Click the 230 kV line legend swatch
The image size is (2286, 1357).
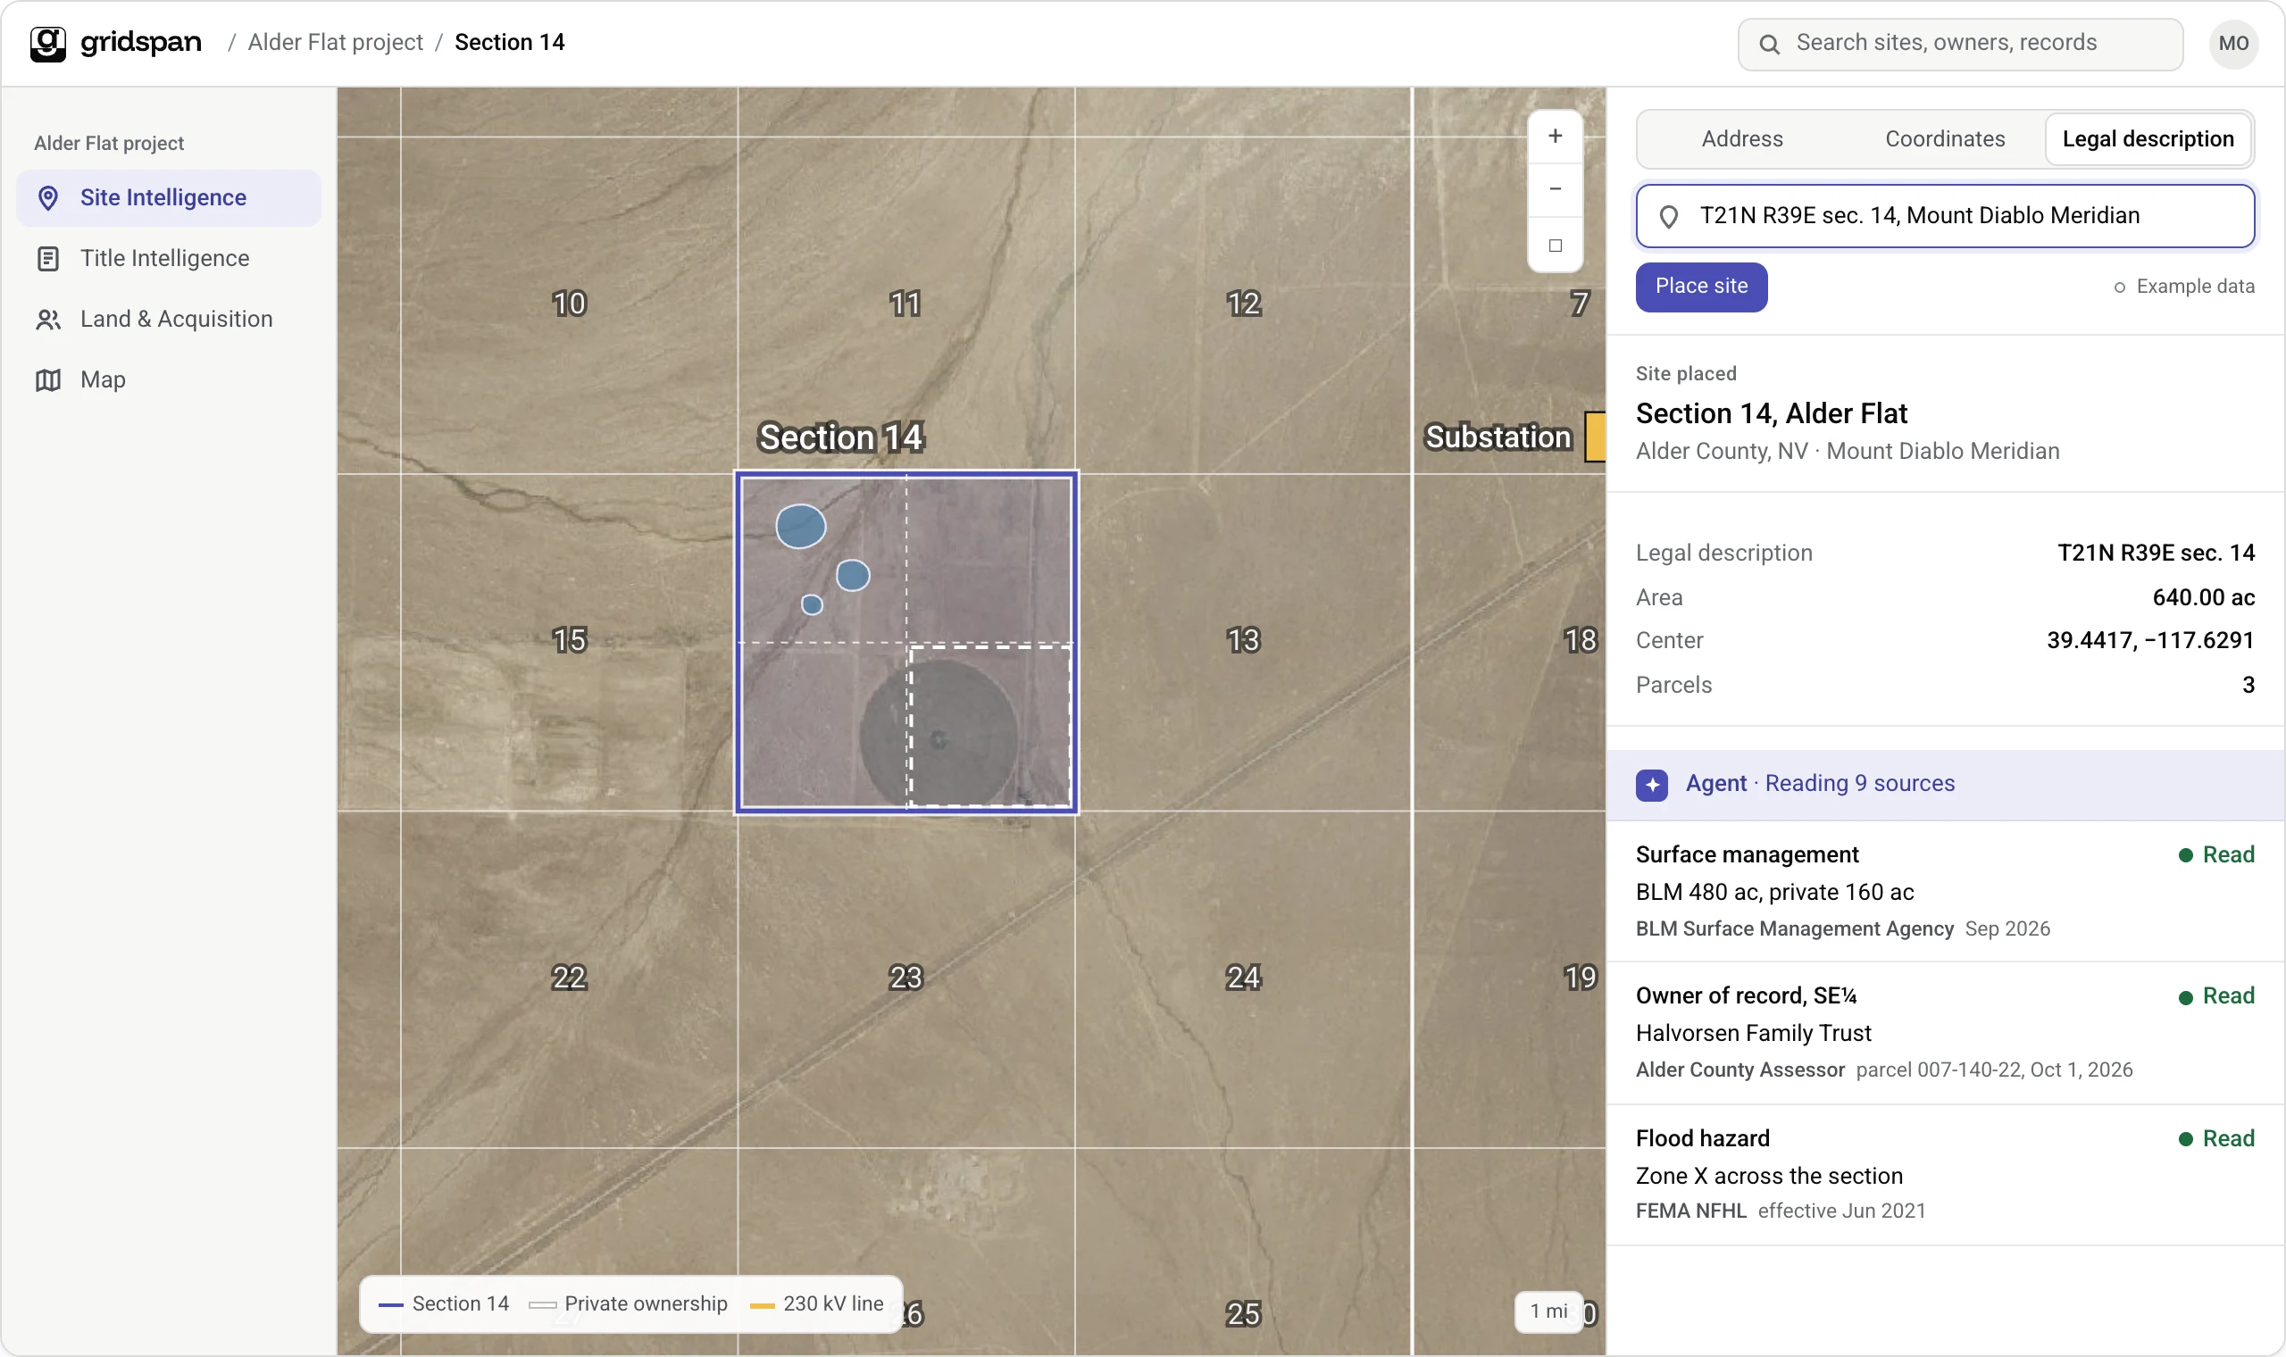762,1305
